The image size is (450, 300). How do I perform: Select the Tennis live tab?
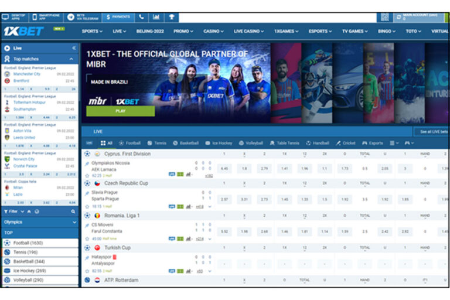coord(156,143)
